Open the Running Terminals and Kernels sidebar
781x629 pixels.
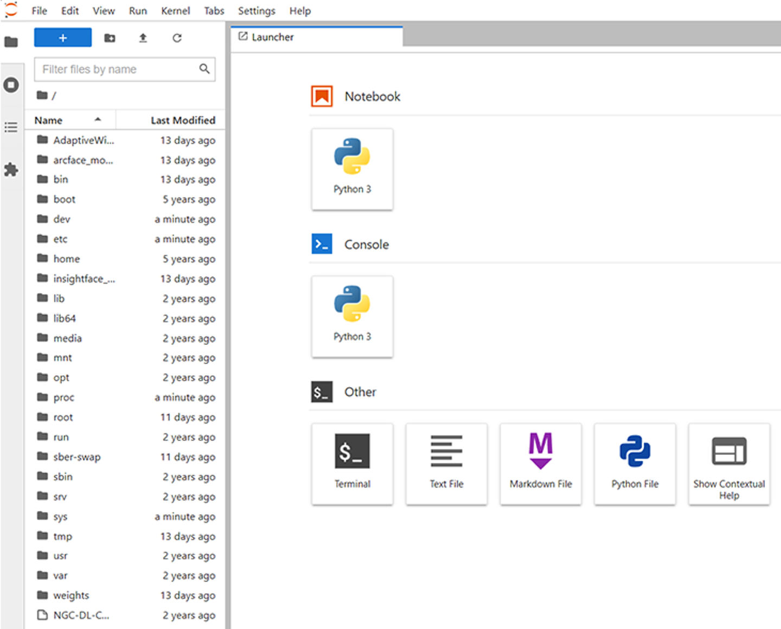[11, 85]
